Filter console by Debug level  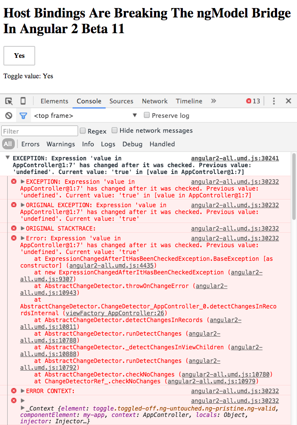pyautogui.click(x=132, y=144)
